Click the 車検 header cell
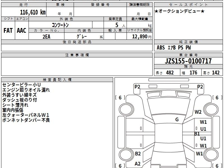 60,5
